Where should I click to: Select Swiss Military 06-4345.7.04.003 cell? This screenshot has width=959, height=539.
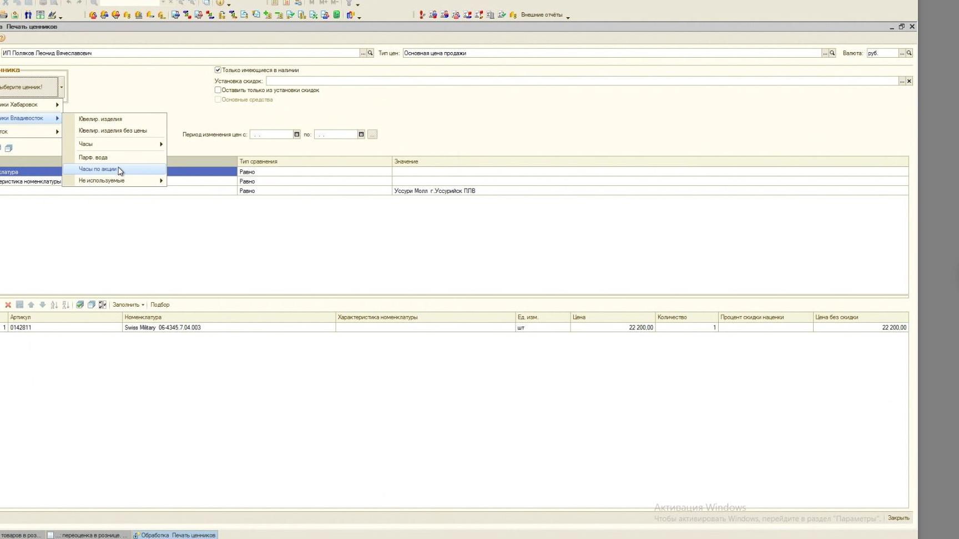229,328
